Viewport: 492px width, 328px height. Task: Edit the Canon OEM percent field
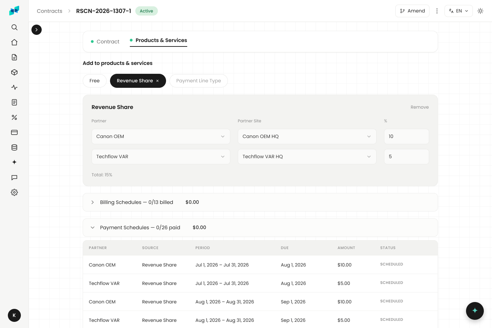(407, 136)
